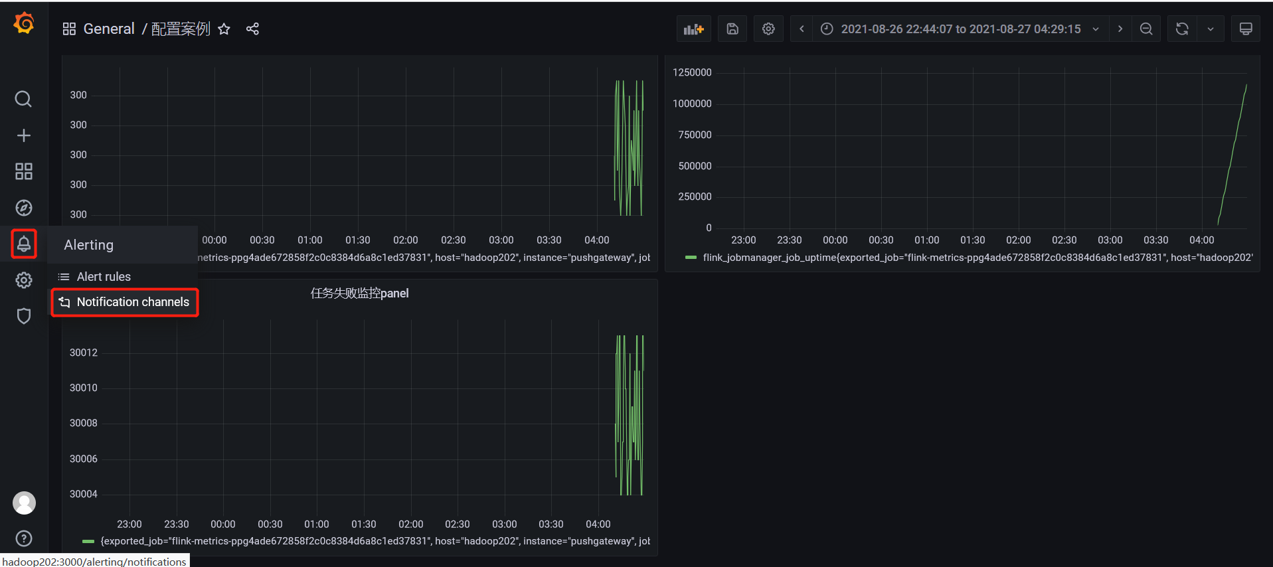Open dashboard settings gear in toolbar
Image resolution: width=1273 pixels, height=567 pixels.
click(768, 29)
